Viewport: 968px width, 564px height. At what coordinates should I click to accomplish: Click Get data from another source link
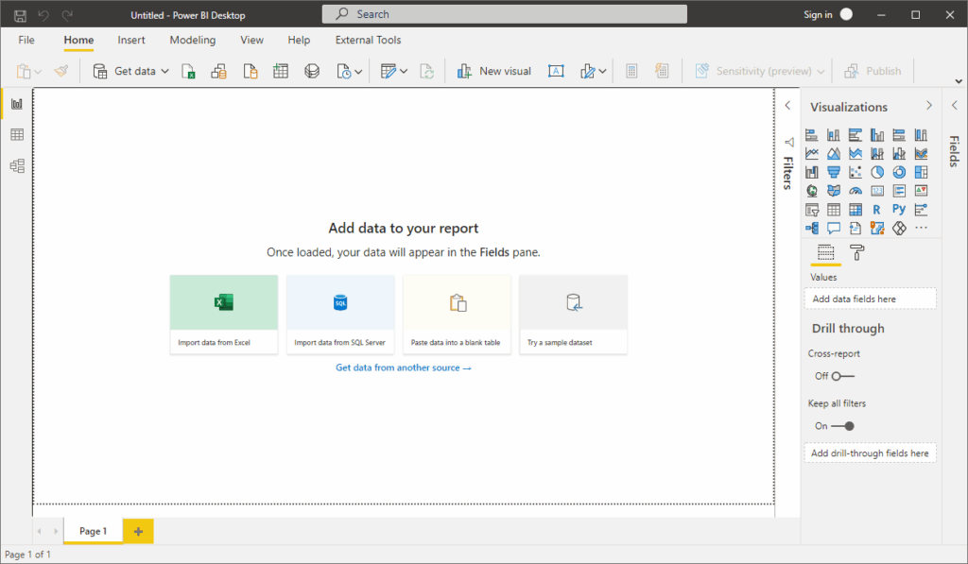pyautogui.click(x=403, y=367)
